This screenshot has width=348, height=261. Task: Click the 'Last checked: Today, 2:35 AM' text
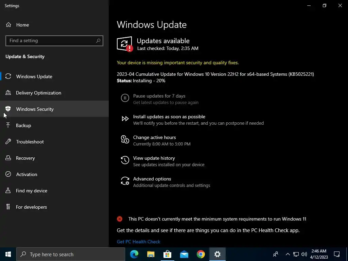pyautogui.click(x=168, y=48)
